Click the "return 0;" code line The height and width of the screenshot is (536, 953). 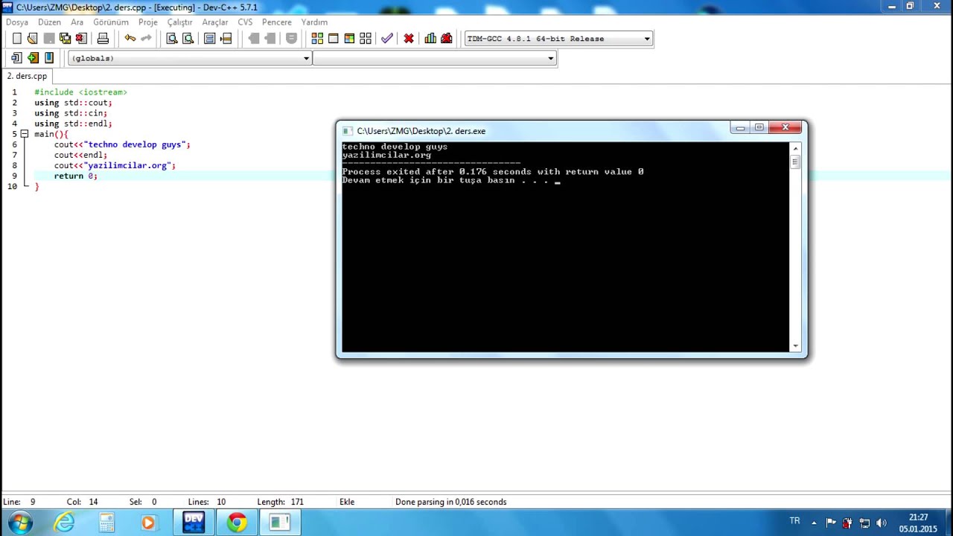[75, 176]
